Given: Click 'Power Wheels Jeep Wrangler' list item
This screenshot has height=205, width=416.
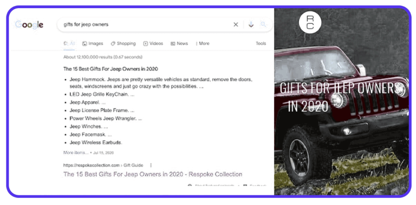Looking at the screenshot, I should 106,119.
